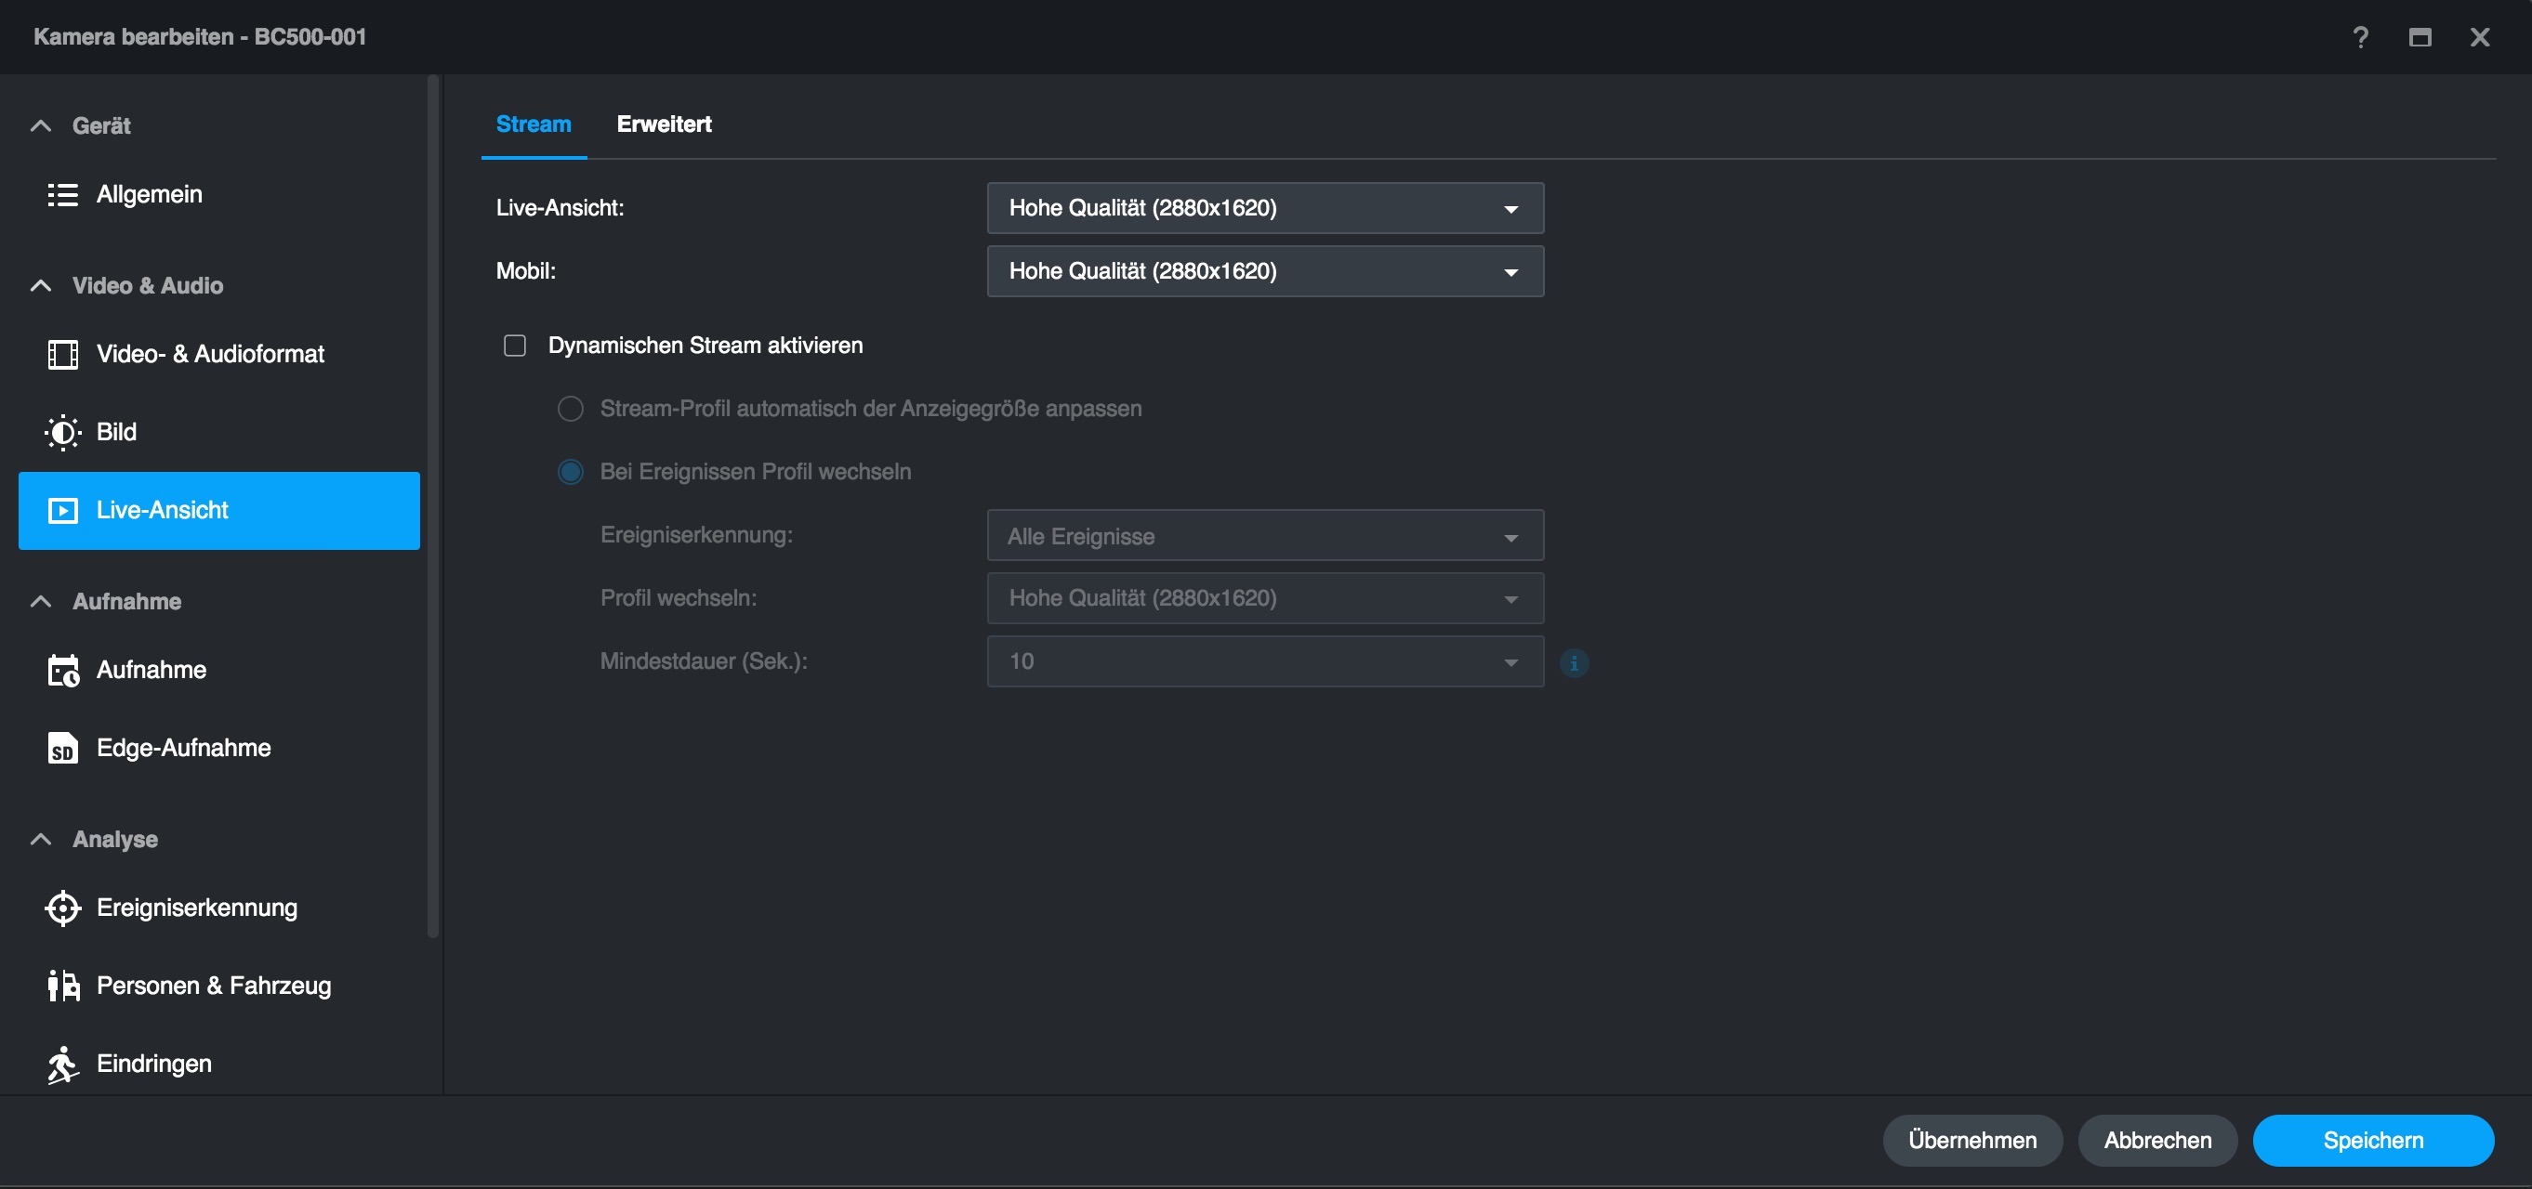Click the Abbrechen button
2532x1189 pixels.
pos(2156,1140)
